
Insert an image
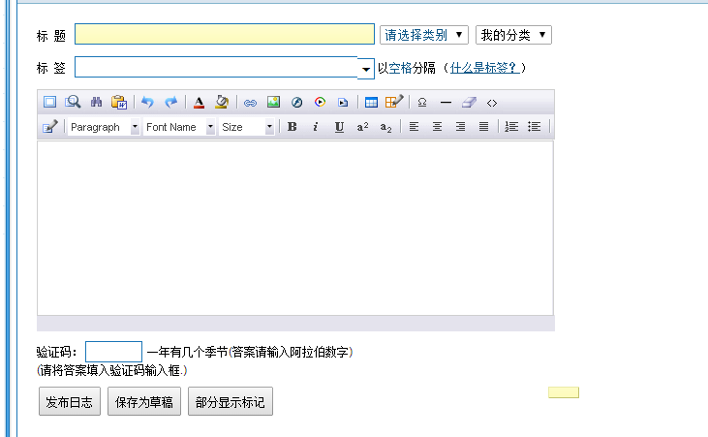tap(274, 102)
